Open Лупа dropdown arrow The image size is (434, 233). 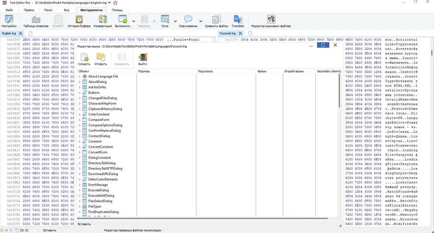pyautogui.click(x=175, y=21)
